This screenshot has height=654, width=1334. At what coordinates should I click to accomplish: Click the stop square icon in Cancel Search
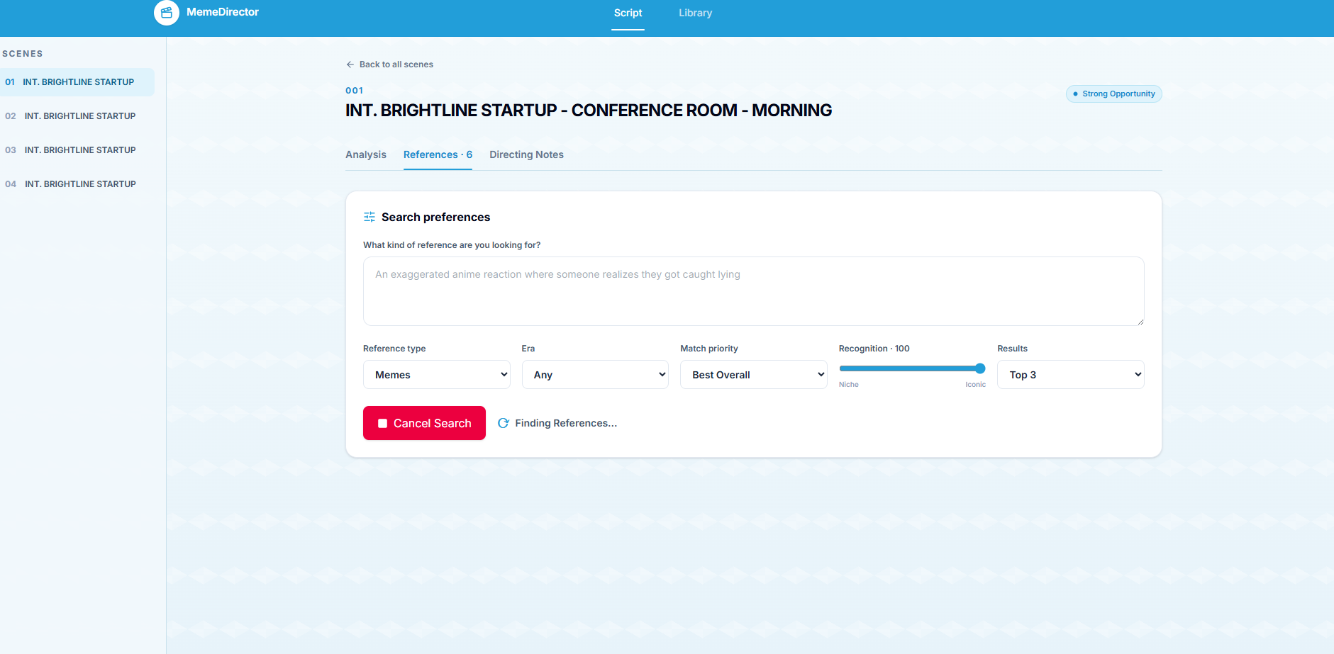382,423
